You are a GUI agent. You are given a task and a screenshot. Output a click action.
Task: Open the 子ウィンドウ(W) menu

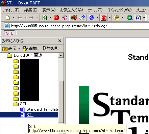[119, 10]
